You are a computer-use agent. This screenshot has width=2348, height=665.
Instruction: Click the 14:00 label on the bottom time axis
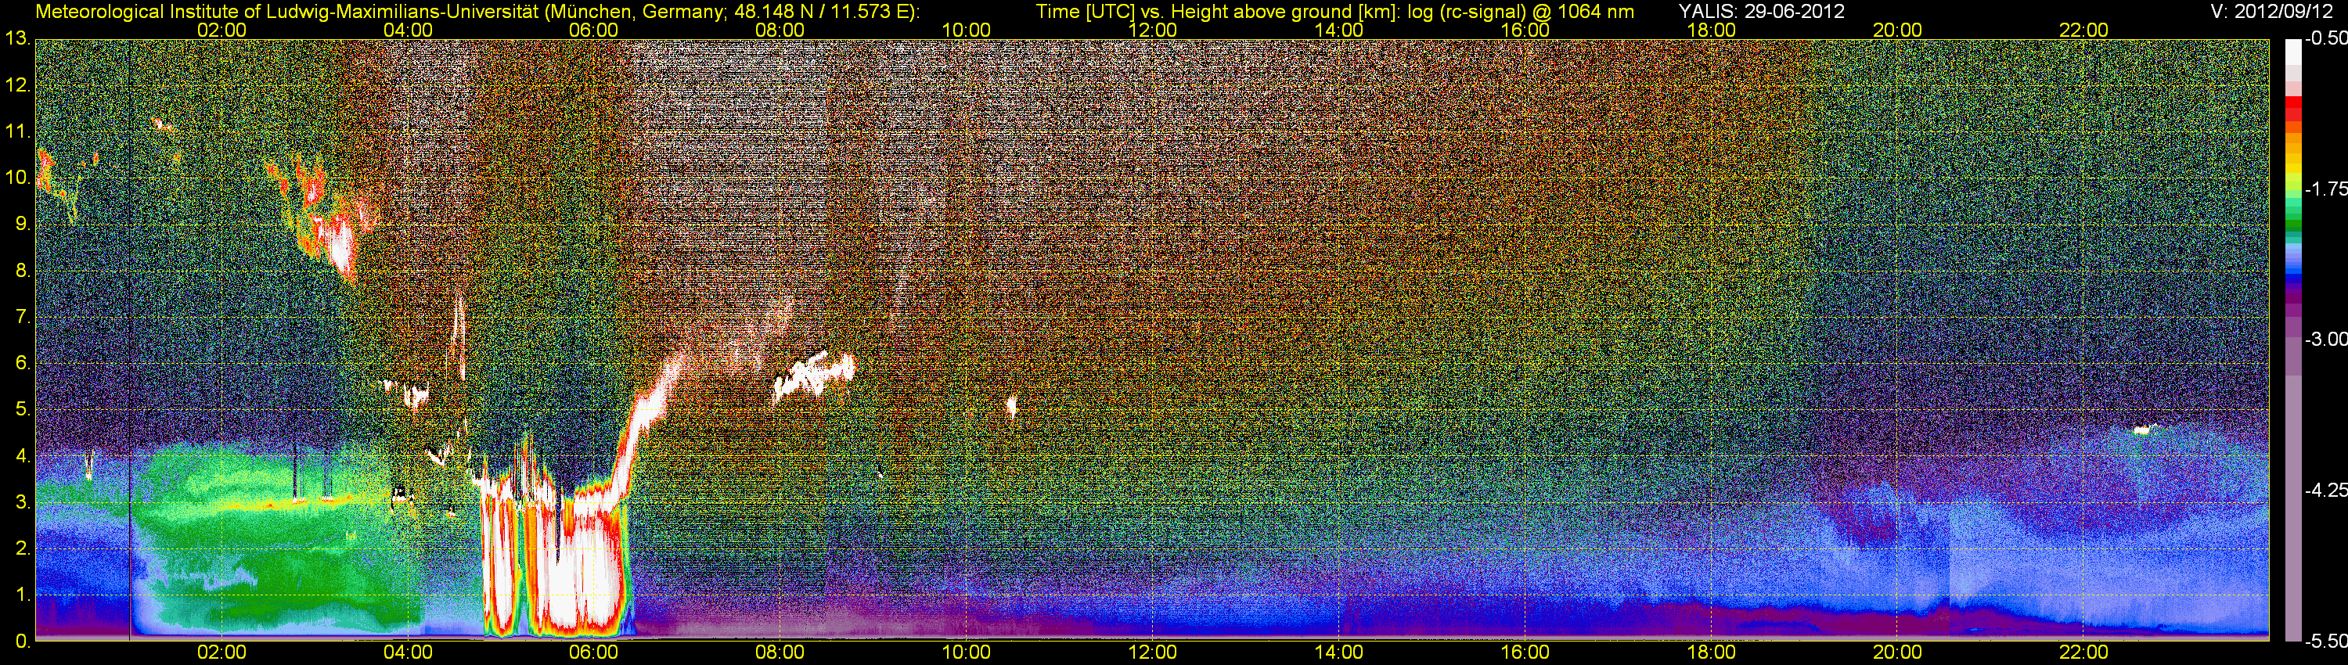(1339, 652)
